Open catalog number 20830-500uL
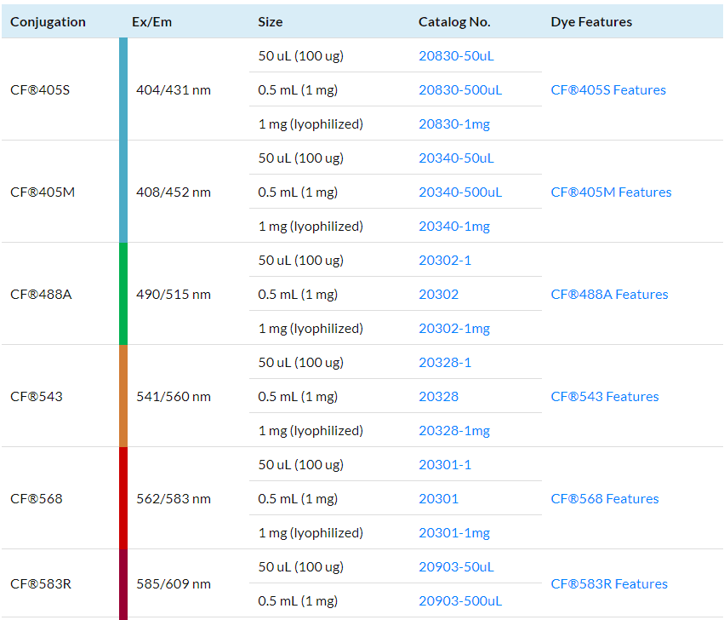 (459, 90)
